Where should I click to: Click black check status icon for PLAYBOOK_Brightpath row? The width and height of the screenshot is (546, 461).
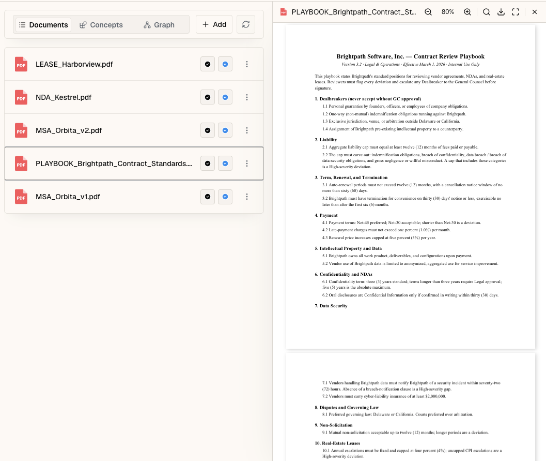[x=208, y=163]
